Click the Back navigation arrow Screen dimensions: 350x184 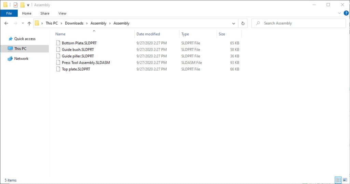click(6, 23)
